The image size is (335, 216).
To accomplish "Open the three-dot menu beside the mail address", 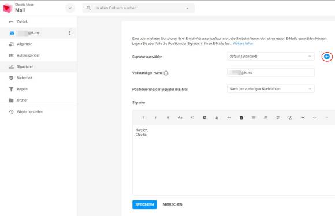I will 70,33.
